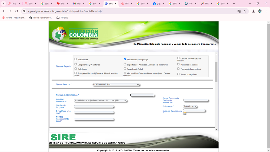Image resolution: width=270 pixels, height=152 pixels.
Task: Open the Airbnb Alojamiento bookmark
Action: click(x=14, y=18)
